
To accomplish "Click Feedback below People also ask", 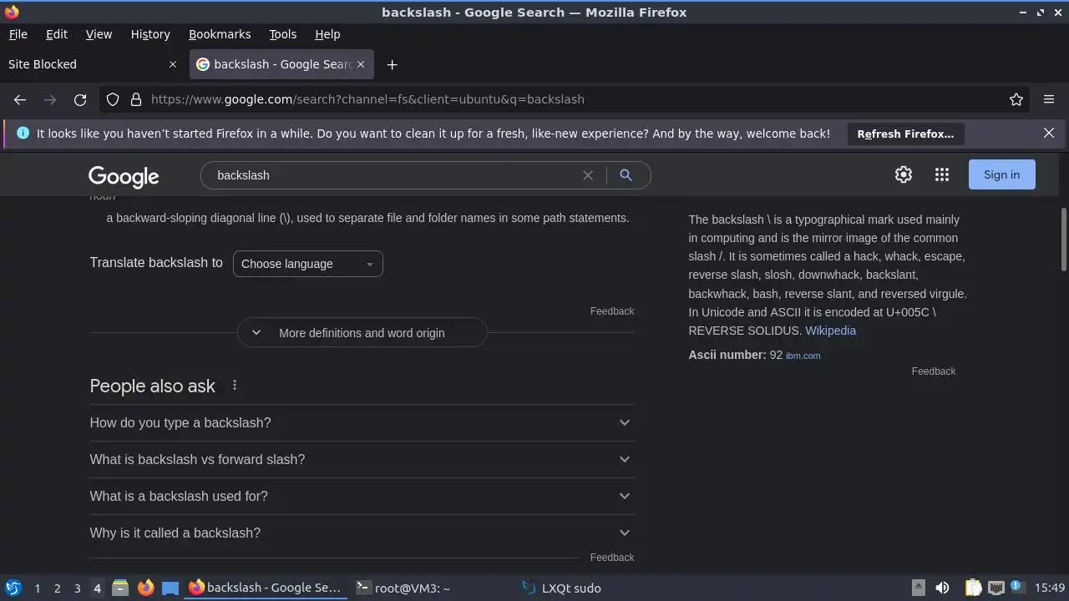I will pos(612,558).
